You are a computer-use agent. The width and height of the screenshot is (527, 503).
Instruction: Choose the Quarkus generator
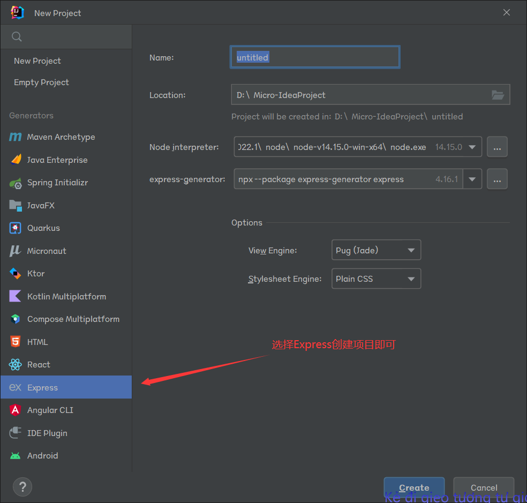pyautogui.click(x=66, y=228)
